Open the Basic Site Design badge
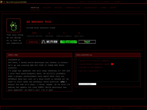 pyautogui.click(x=50, y=42)
